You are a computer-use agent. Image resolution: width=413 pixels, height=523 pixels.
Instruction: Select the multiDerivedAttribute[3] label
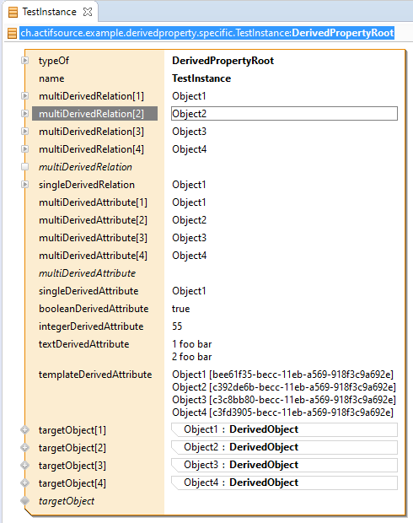[x=93, y=238]
